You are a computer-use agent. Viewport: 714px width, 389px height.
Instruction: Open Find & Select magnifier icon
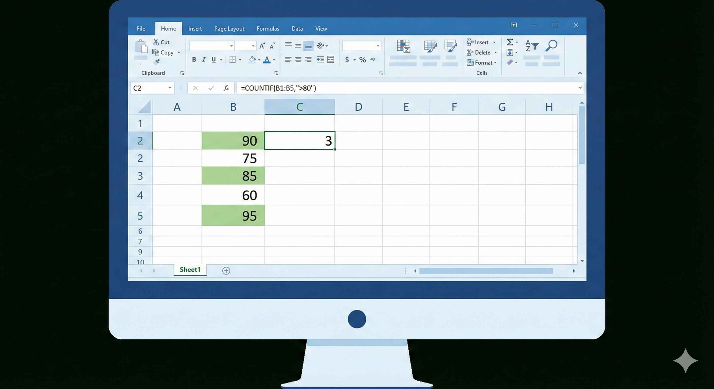click(x=551, y=46)
